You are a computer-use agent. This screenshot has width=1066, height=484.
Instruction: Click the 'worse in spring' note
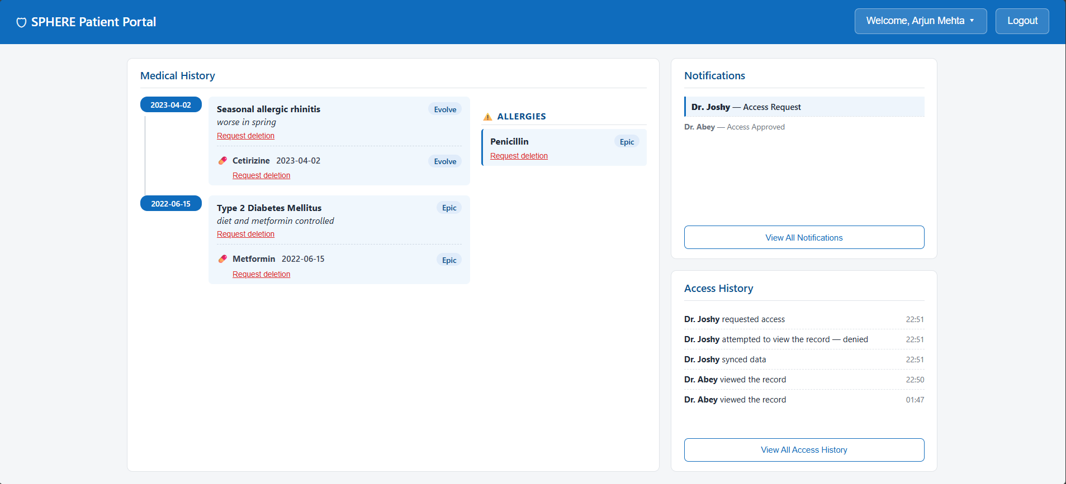247,122
